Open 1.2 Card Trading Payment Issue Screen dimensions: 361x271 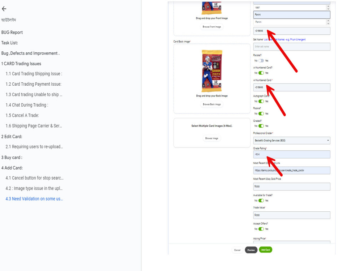pyautogui.click(x=33, y=84)
